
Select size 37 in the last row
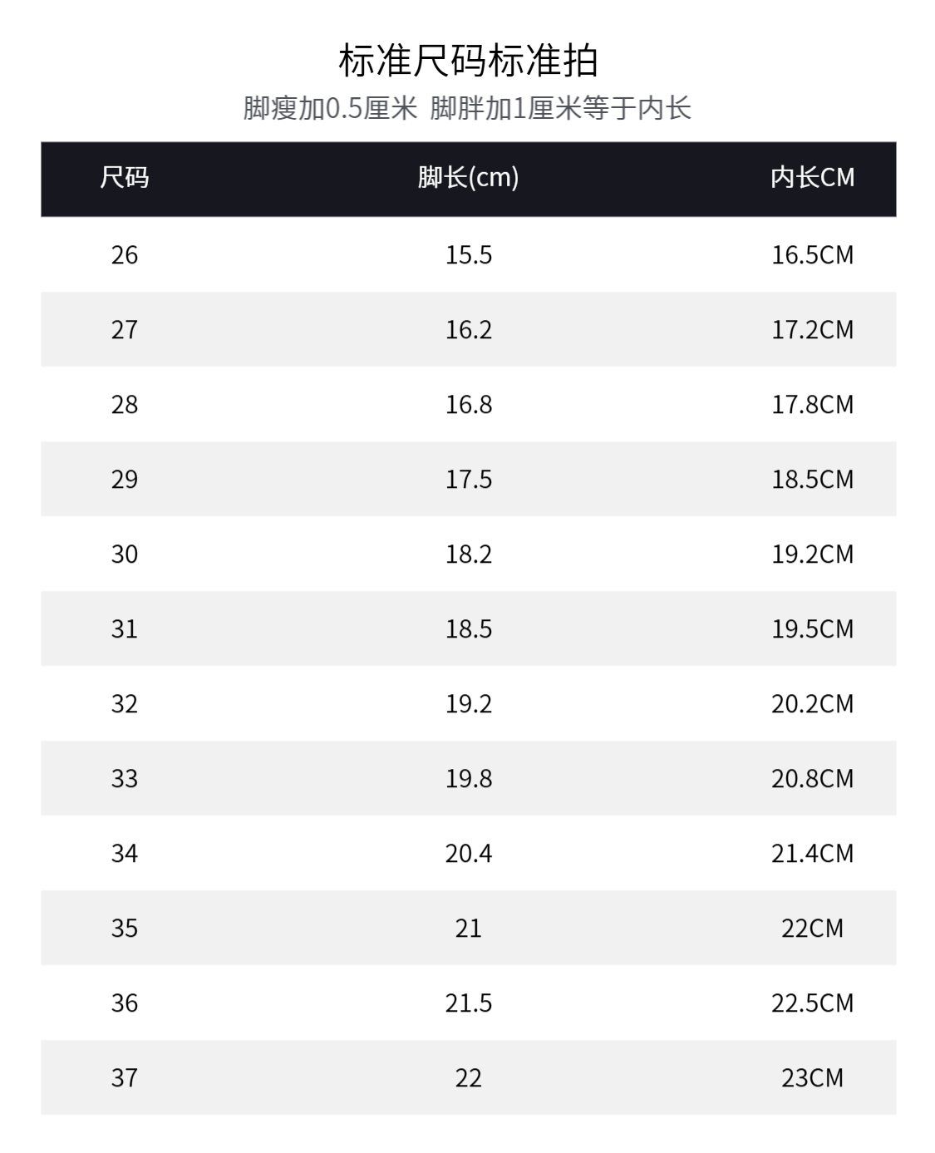[125, 1077]
